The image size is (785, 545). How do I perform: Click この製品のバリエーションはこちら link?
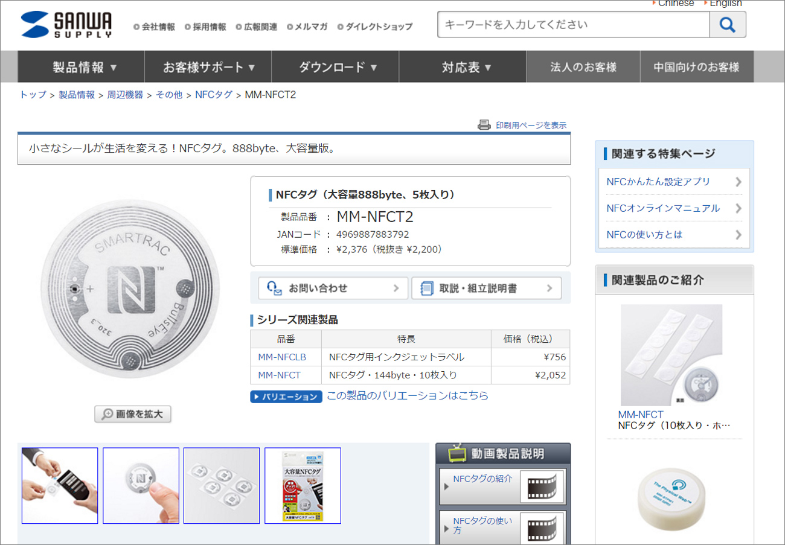click(x=408, y=396)
